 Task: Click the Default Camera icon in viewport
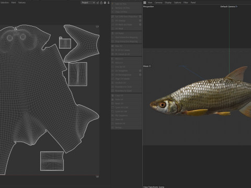point(236,6)
